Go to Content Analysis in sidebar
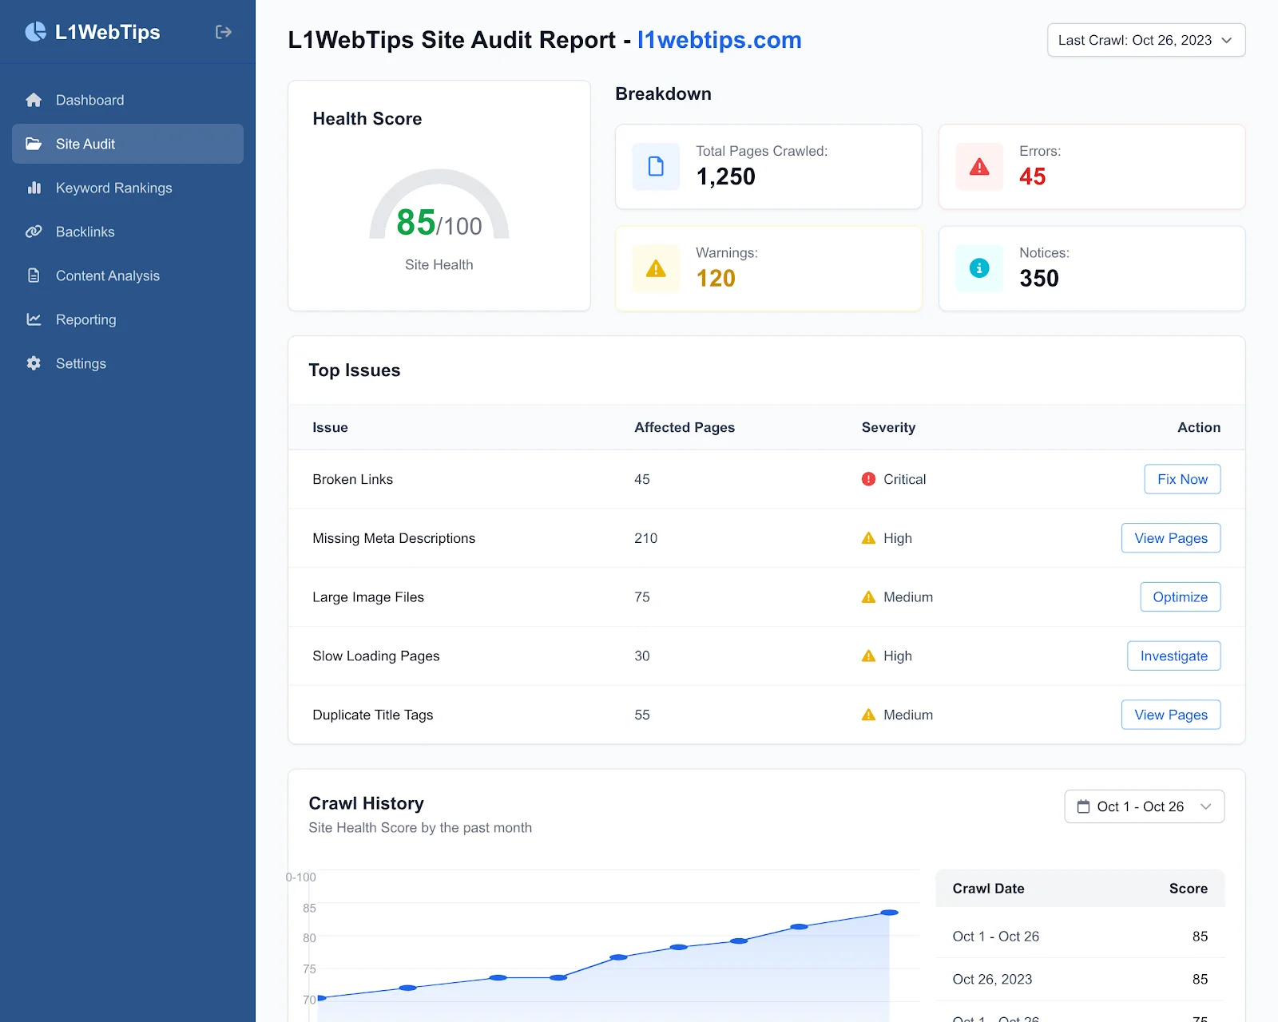 pos(108,275)
